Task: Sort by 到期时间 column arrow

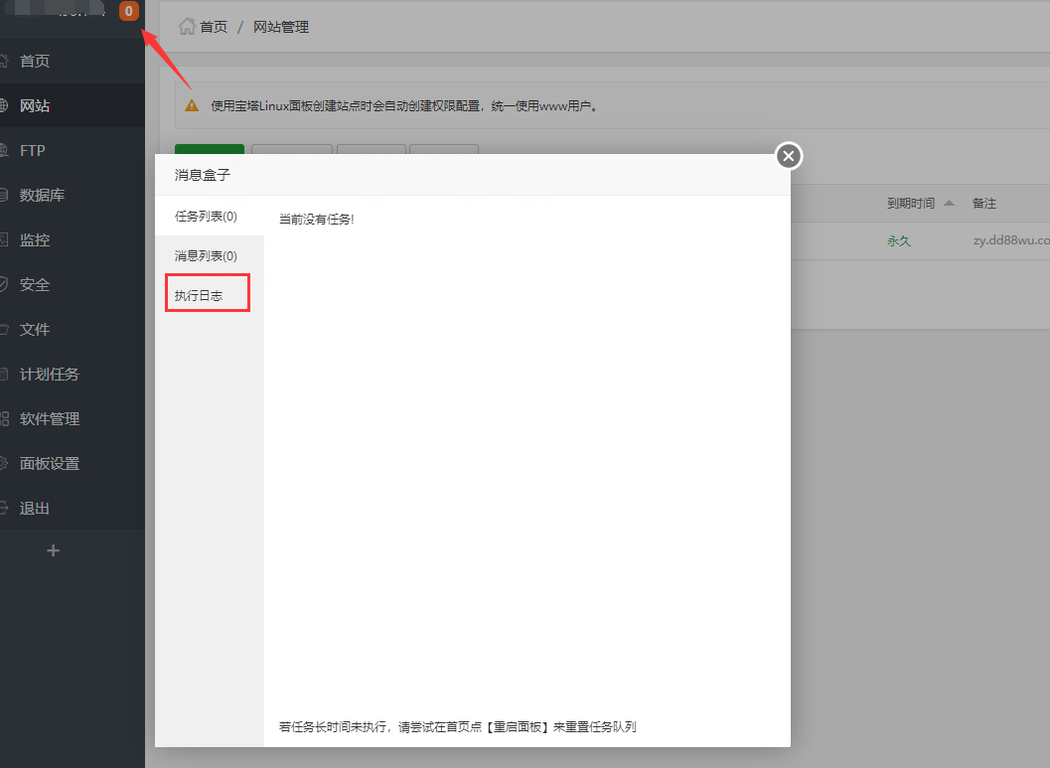Action: click(x=949, y=203)
